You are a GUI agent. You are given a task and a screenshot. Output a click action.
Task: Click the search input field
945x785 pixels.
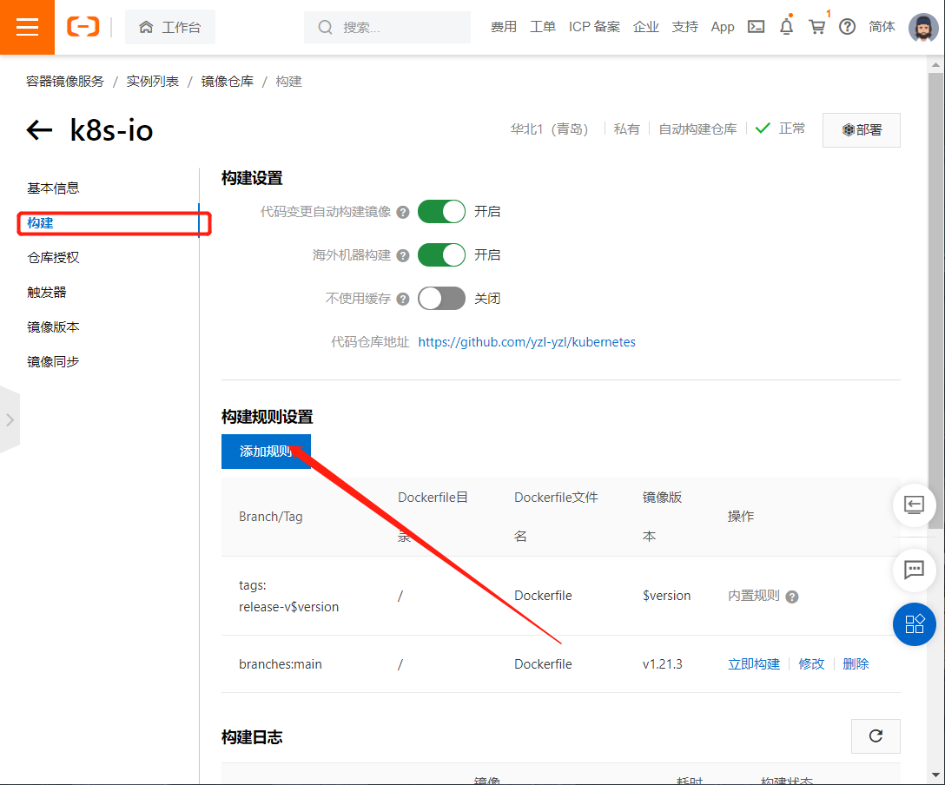(x=387, y=27)
